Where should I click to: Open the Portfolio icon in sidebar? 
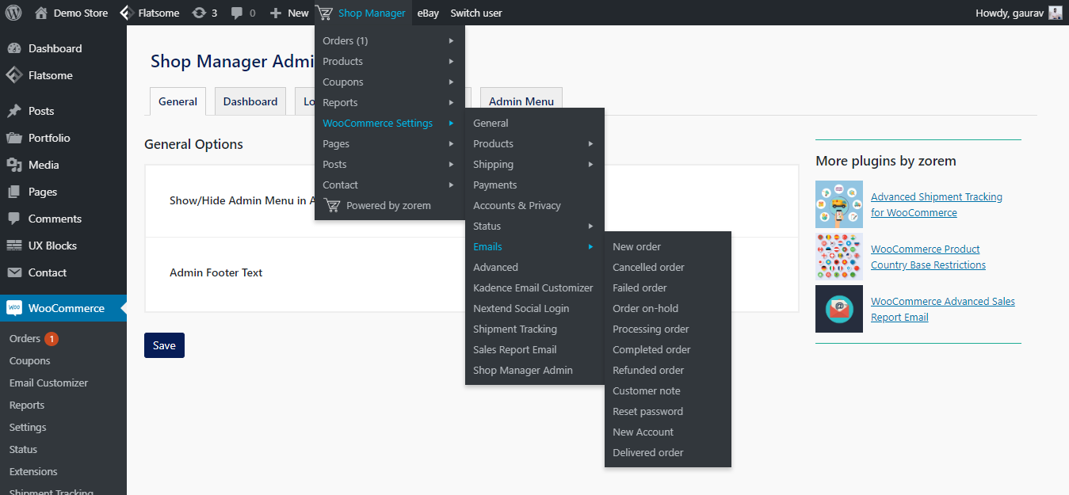[x=14, y=138]
